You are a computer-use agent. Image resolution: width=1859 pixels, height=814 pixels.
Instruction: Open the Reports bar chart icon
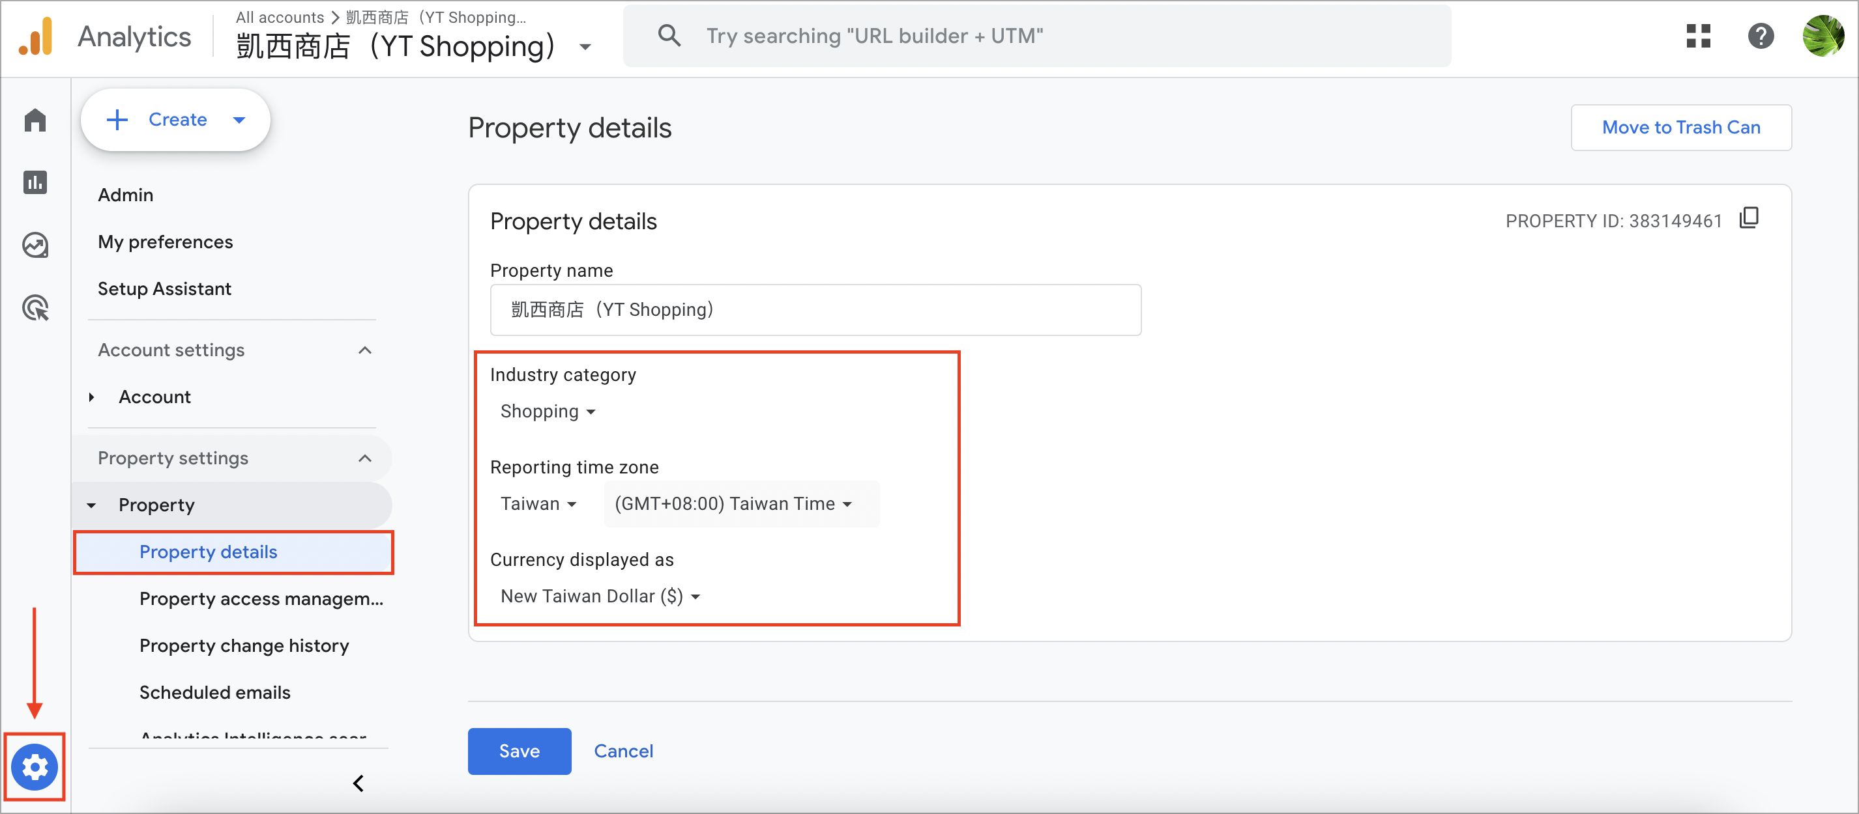point(35,182)
